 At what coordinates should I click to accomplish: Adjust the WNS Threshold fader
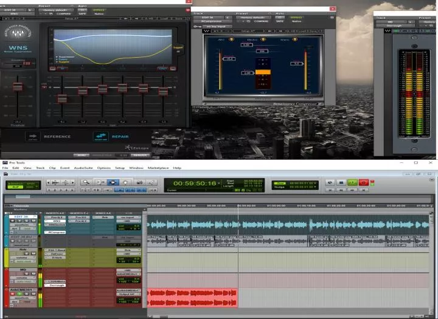(18, 87)
